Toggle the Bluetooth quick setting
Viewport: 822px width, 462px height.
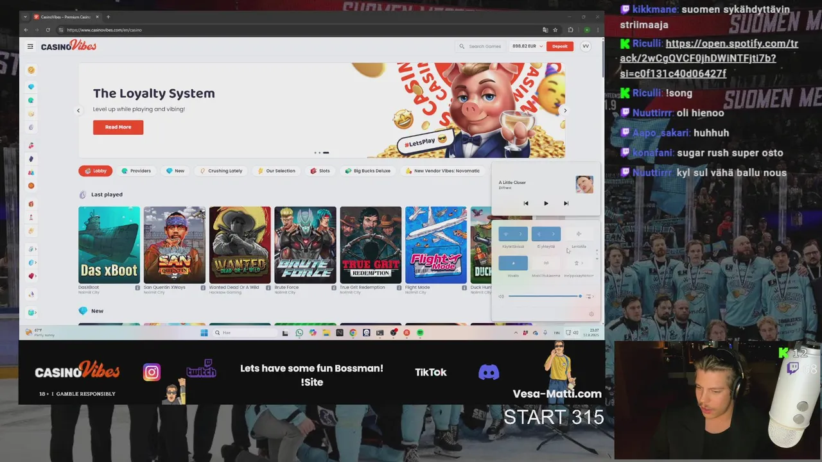pyautogui.click(x=539, y=234)
